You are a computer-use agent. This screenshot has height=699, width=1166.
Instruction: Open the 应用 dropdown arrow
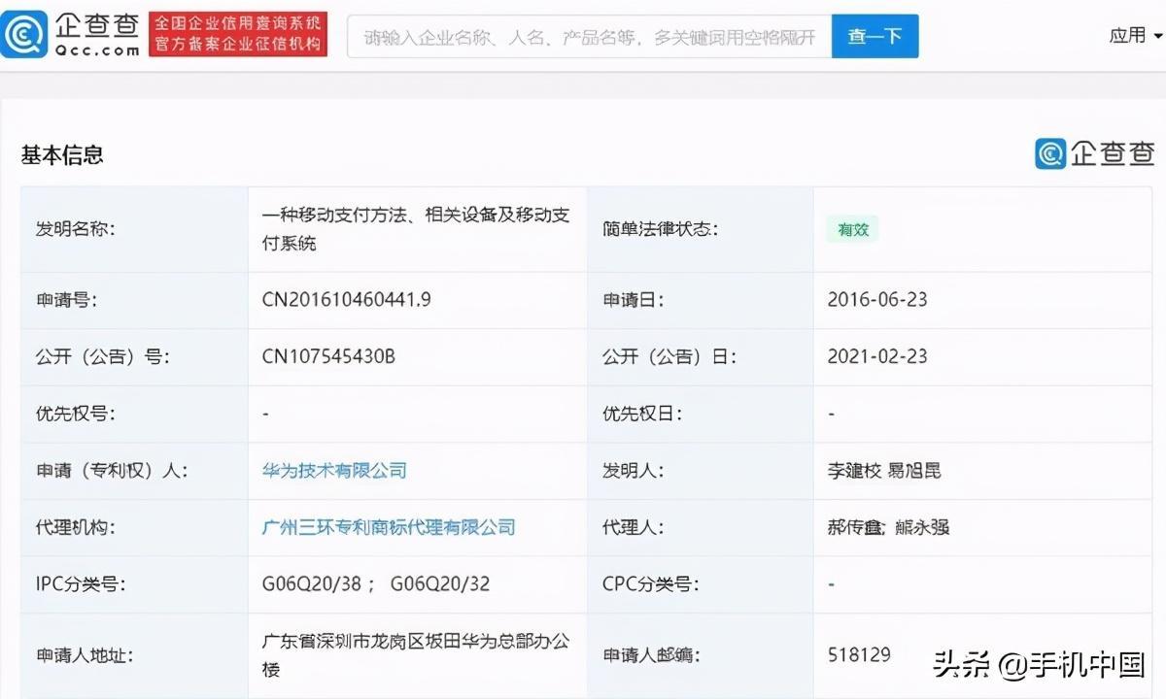[1158, 35]
